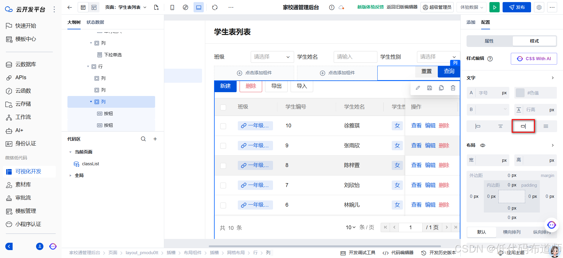Viewport: 563px width, 258px height.
Task: Click edit pencil icon in component toolbar
Action: (418, 88)
